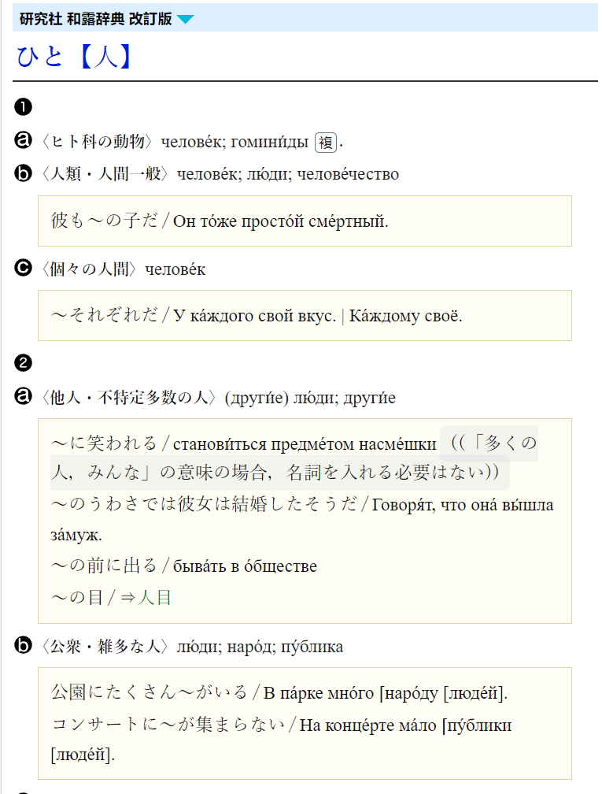Click the black circled number 1 marker

coord(24,107)
